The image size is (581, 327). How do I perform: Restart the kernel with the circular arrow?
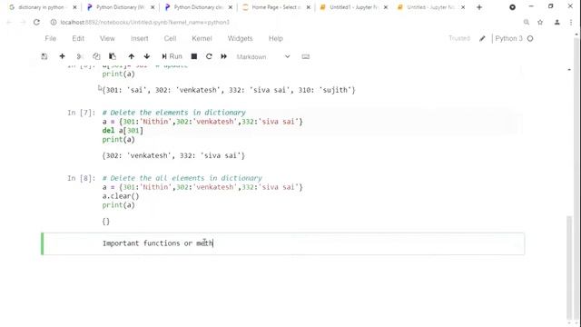coord(209,56)
